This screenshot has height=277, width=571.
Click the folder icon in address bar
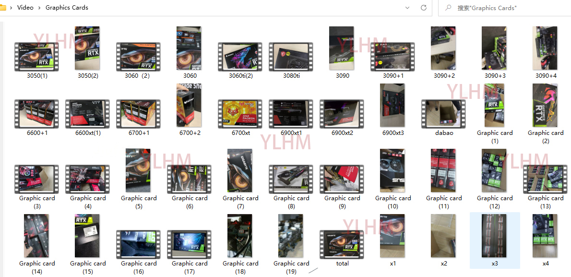point(3,8)
